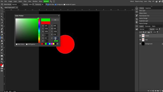Open the Reddit link icon
This screenshot has height=92, width=163.
(157, 1)
